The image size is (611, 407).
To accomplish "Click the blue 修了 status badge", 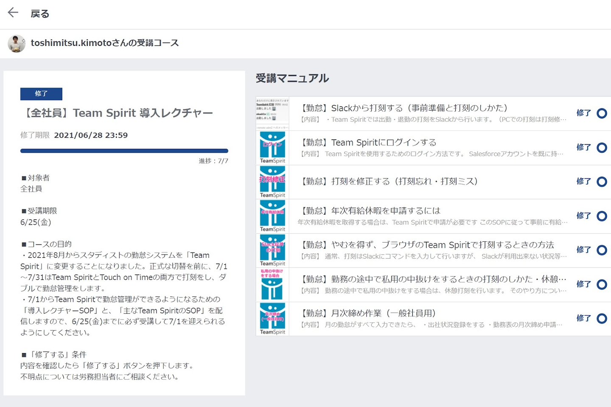I will 41,93.
